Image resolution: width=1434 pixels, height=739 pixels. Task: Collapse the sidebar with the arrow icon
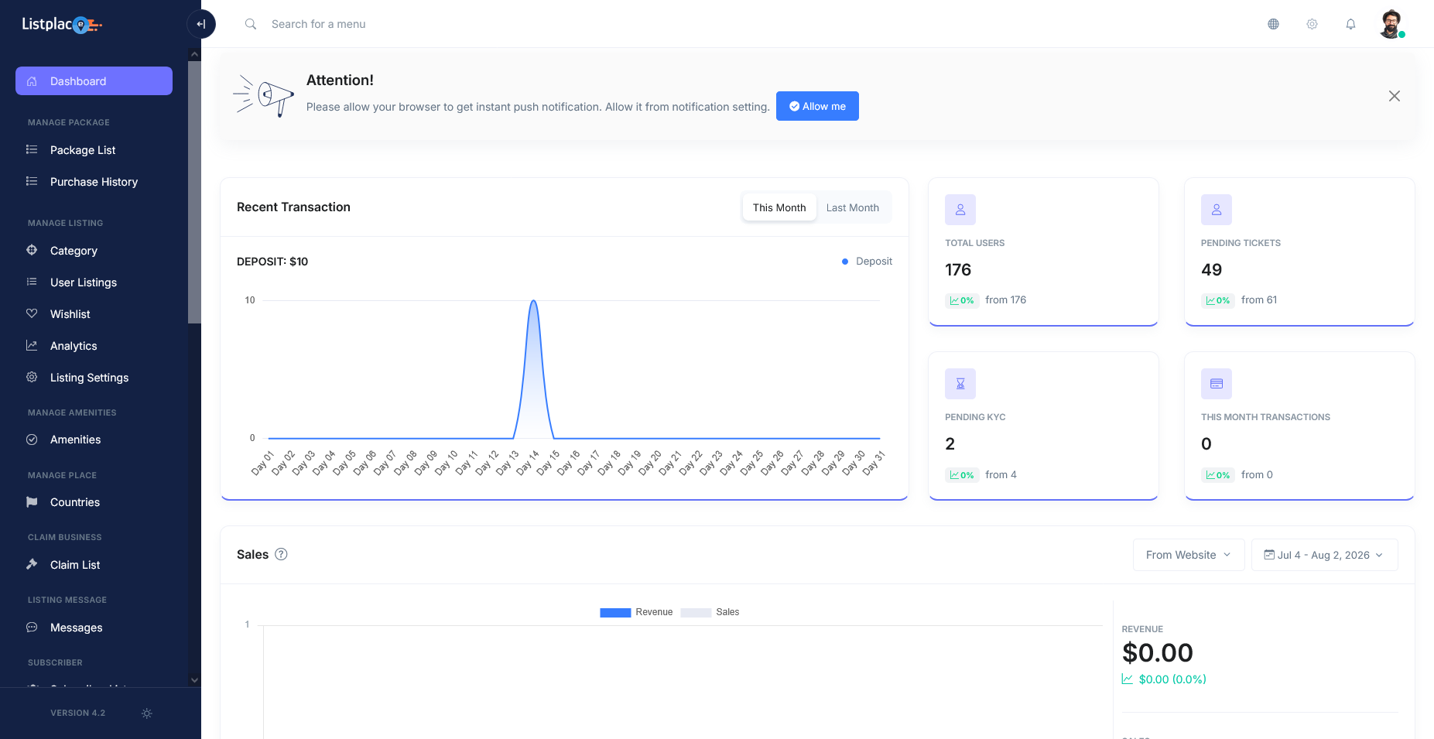(200, 24)
